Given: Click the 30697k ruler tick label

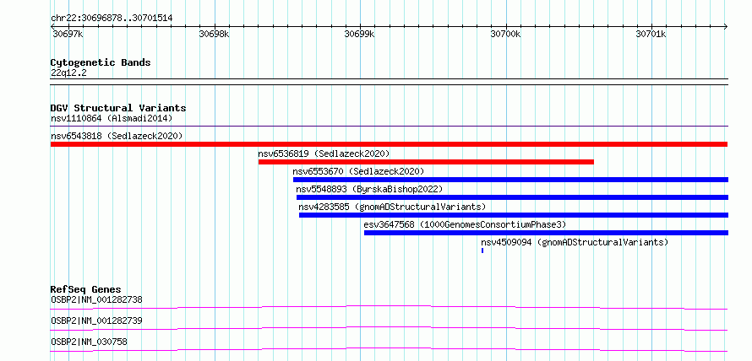Looking at the screenshot, I should coord(68,34).
